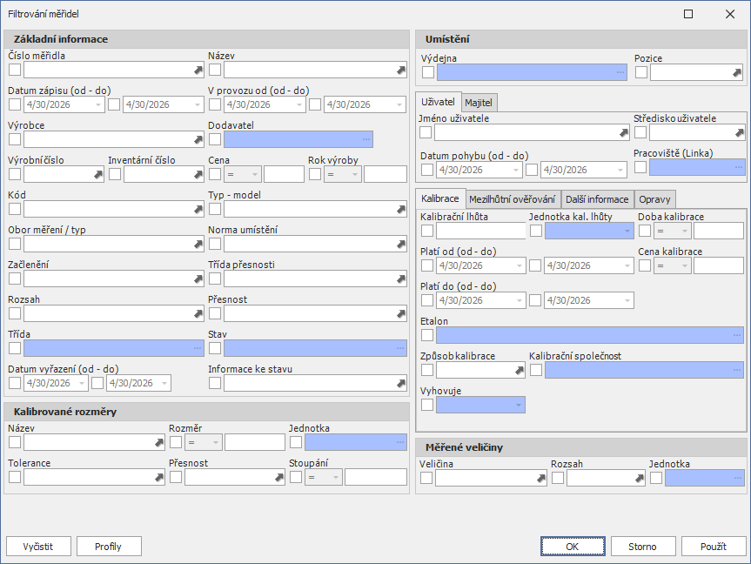Open lookup arrow in Norma umístění field
This screenshot has width=751, height=564.
(401, 245)
